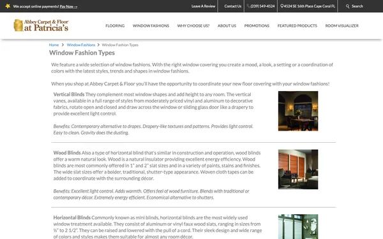Click the Search label in top bar
383x239 pixels.
click(x=357, y=6)
